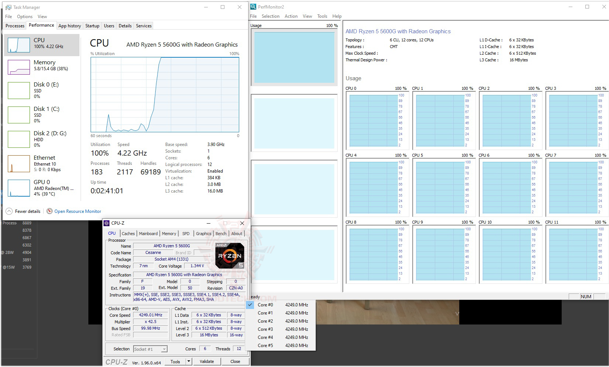Image resolution: width=609 pixels, height=367 pixels.
Task: Click the Task Manager title bar icon
Action: [x=9, y=7]
